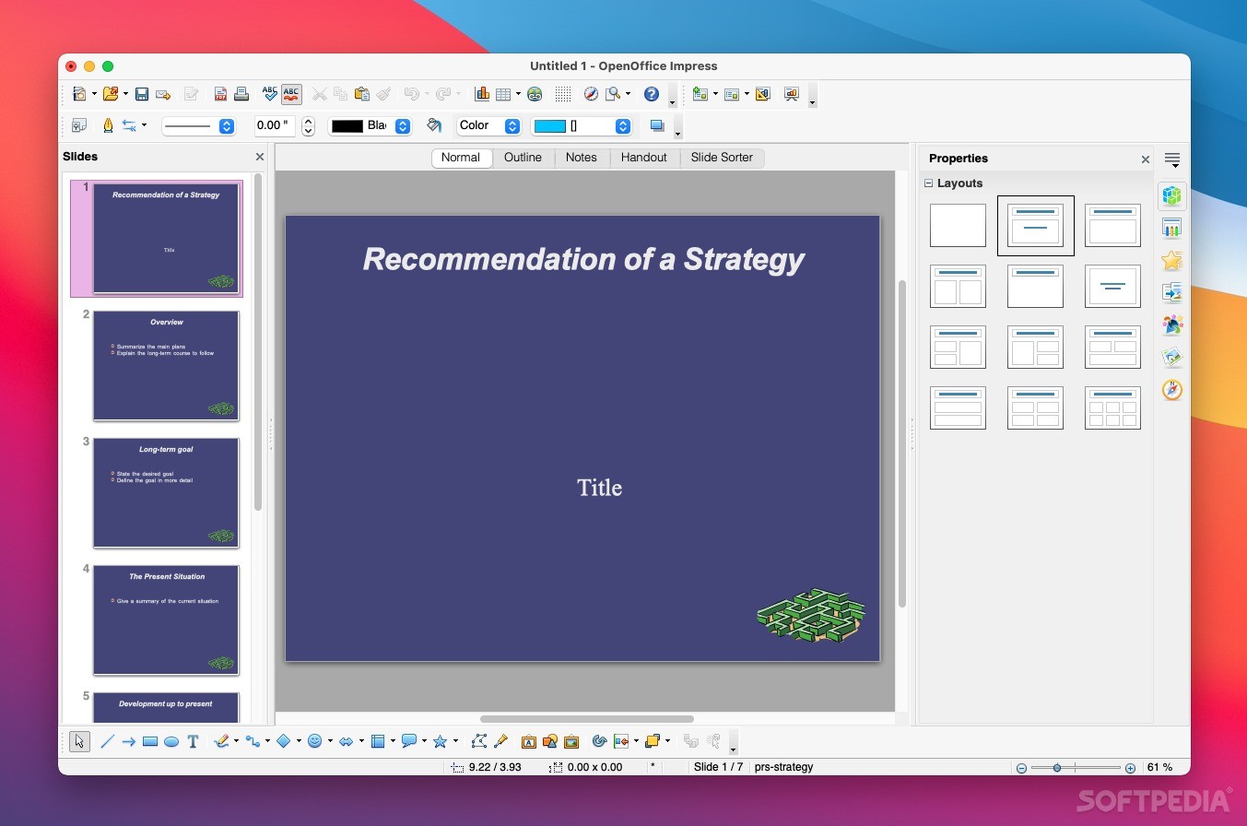Increase or decrease the line width stepper

(x=309, y=126)
